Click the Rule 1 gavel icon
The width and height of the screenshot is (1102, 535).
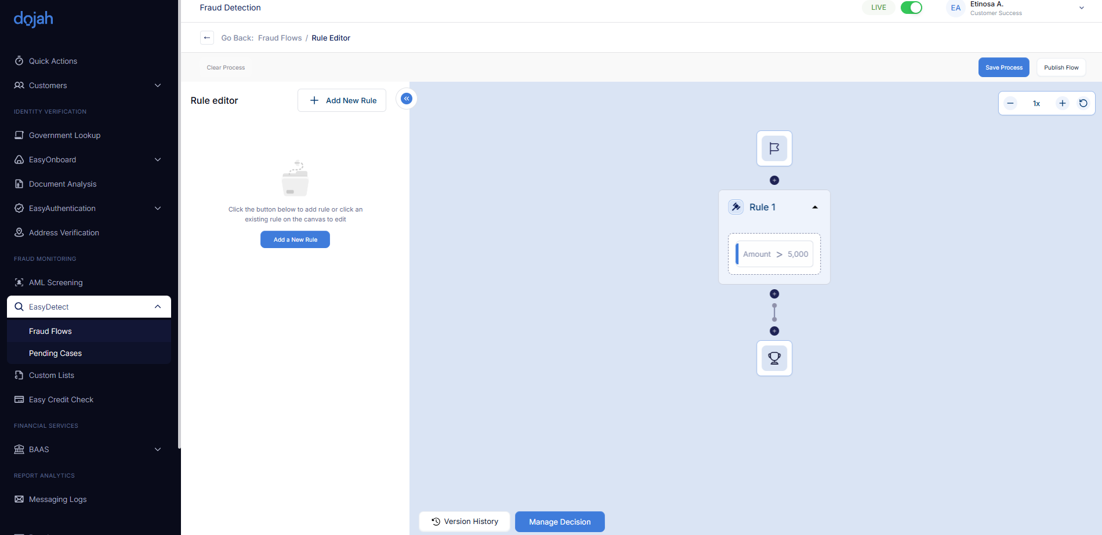[736, 207]
